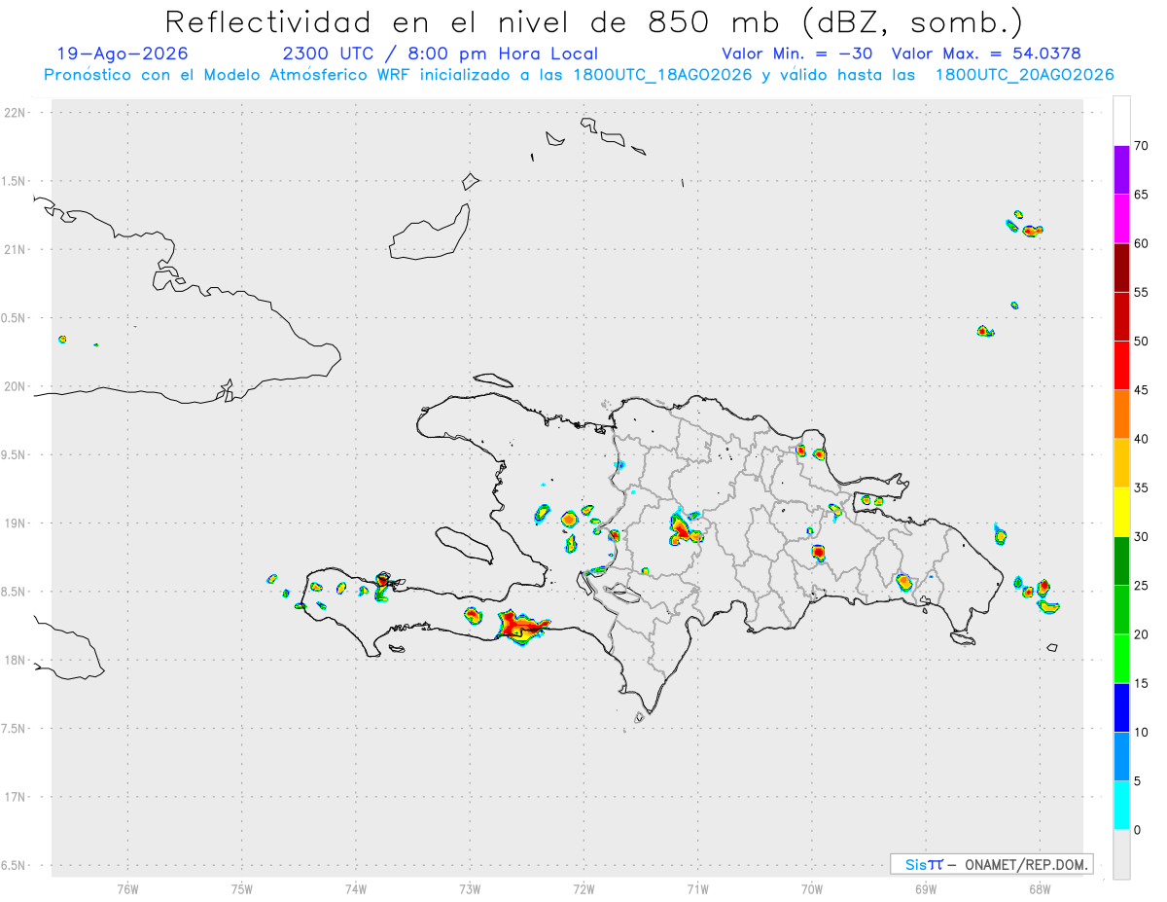
Task: Click the 'SisTT - ONAMET/REP.DOM.' credit box
Action: [x=991, y=864]
